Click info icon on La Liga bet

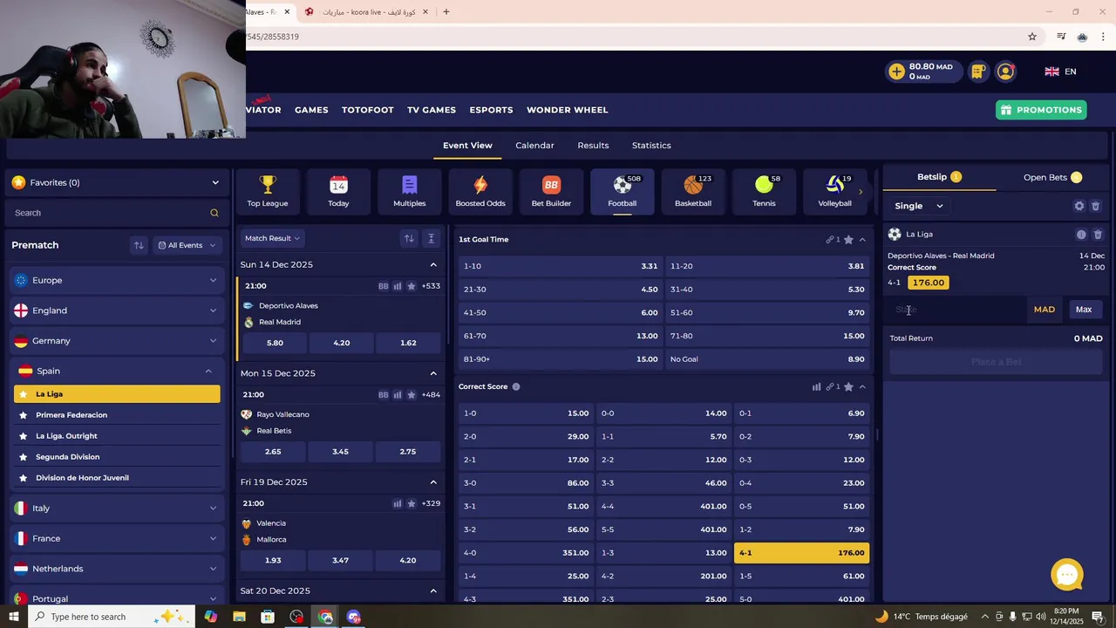(1081, 235)
